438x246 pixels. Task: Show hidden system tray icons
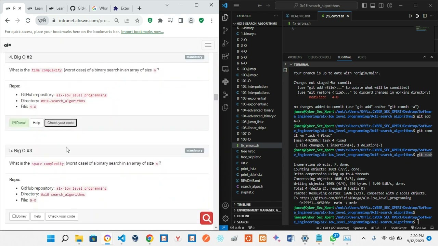363,238
